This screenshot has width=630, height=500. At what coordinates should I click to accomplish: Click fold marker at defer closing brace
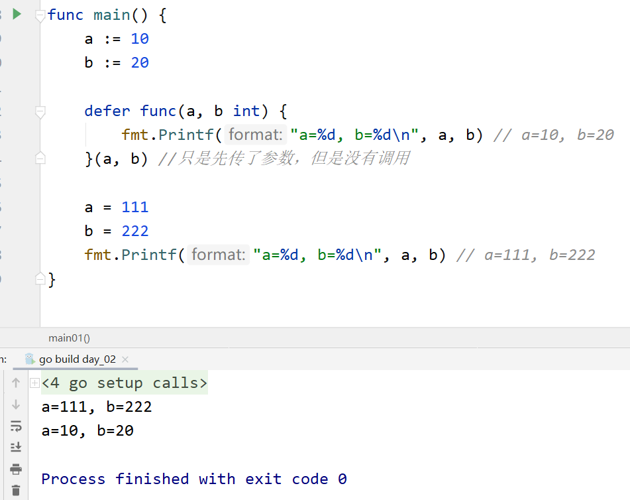pos(40,158)
